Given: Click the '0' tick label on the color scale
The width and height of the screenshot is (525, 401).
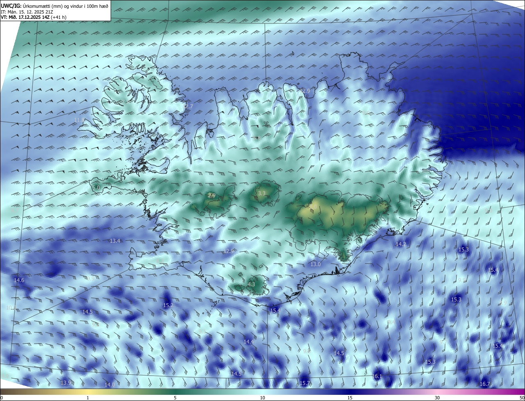Looking at the screenshot, I should point(2,398).
